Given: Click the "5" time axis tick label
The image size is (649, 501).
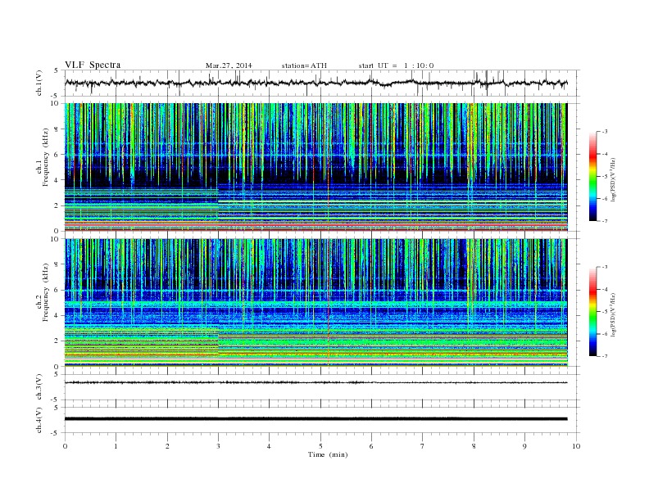Looking at the screenshot, I should coord(320,446).
